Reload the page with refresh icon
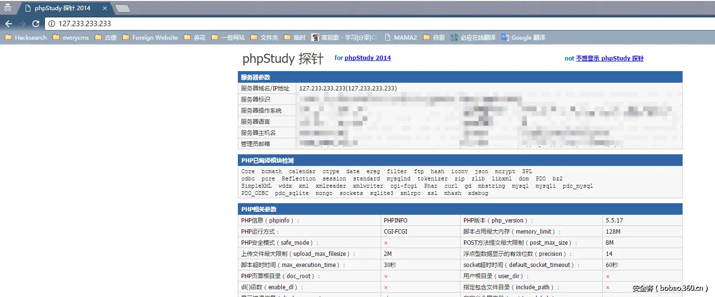This screenshot has width=715, height=297. click(36, 23)
